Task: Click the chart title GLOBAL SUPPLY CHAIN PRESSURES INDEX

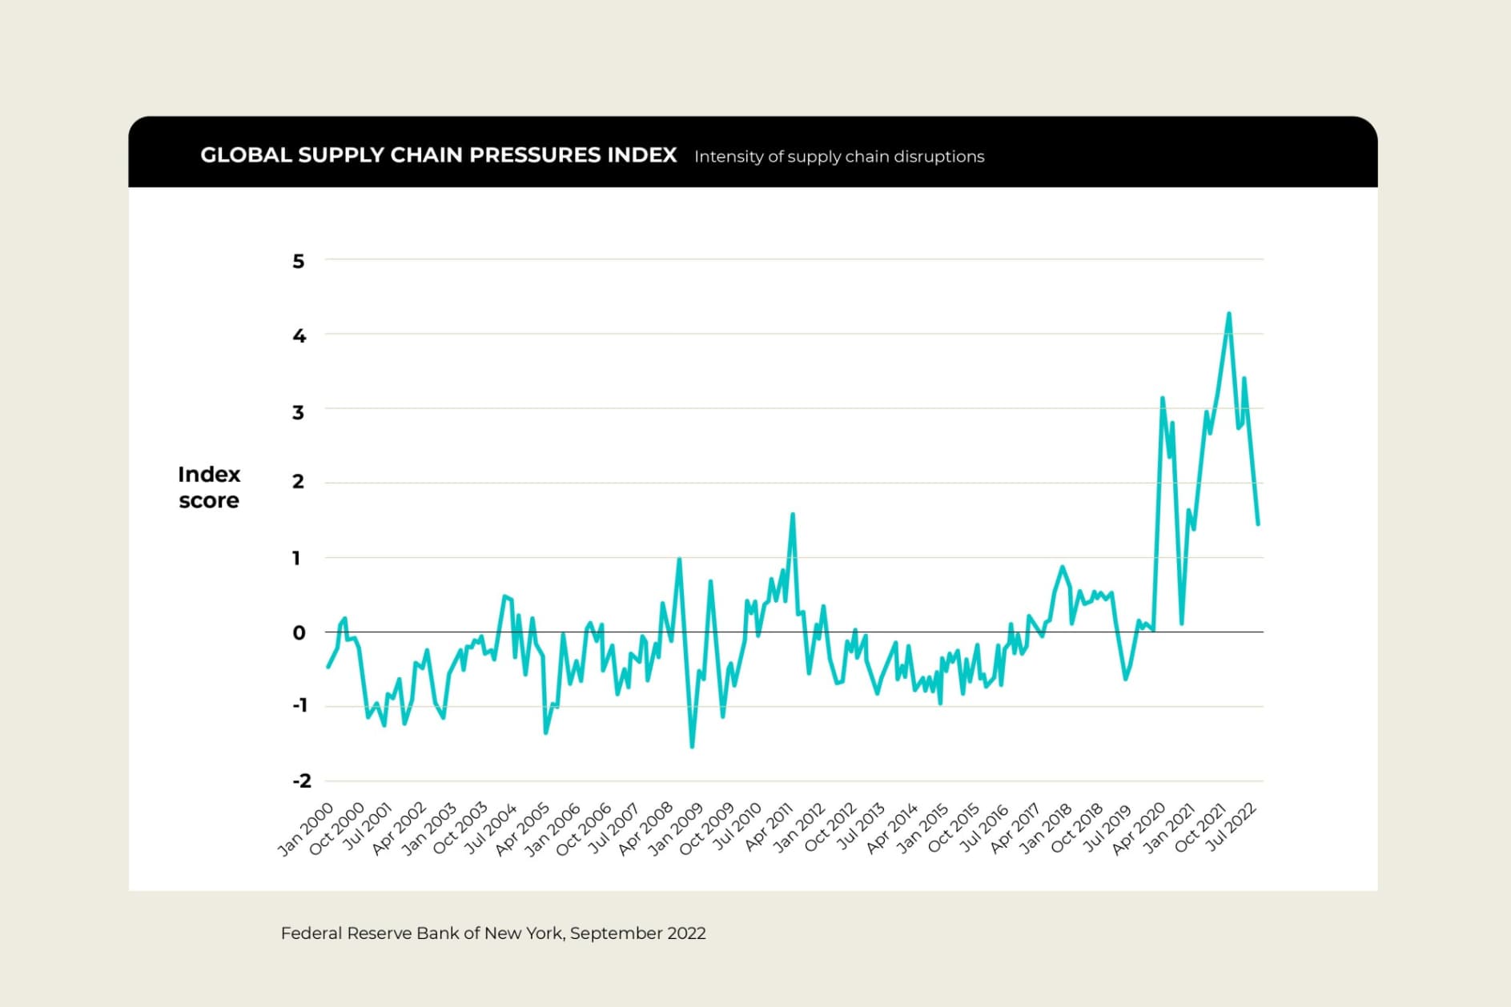Action: 439,155
